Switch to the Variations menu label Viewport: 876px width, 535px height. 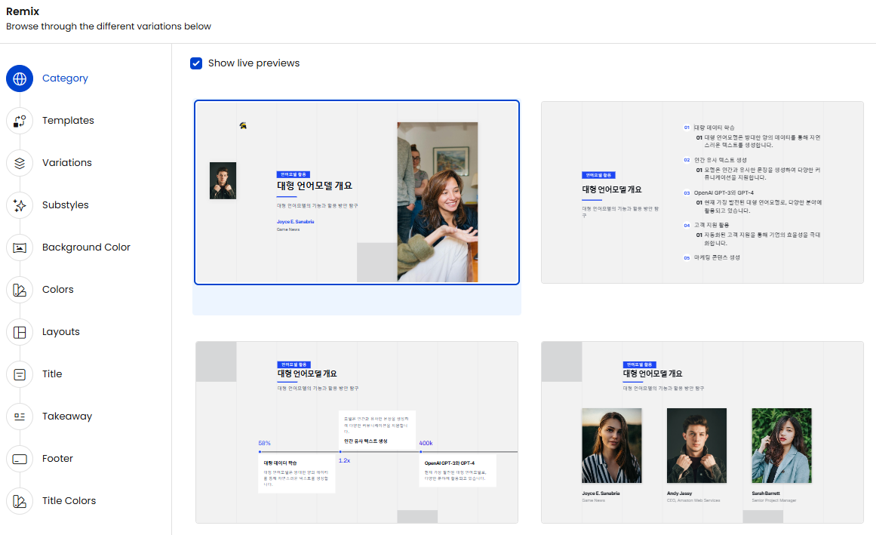click(x=67, y=163)
